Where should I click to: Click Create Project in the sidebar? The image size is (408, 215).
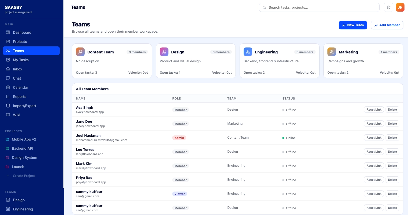(x=24, y=176)
